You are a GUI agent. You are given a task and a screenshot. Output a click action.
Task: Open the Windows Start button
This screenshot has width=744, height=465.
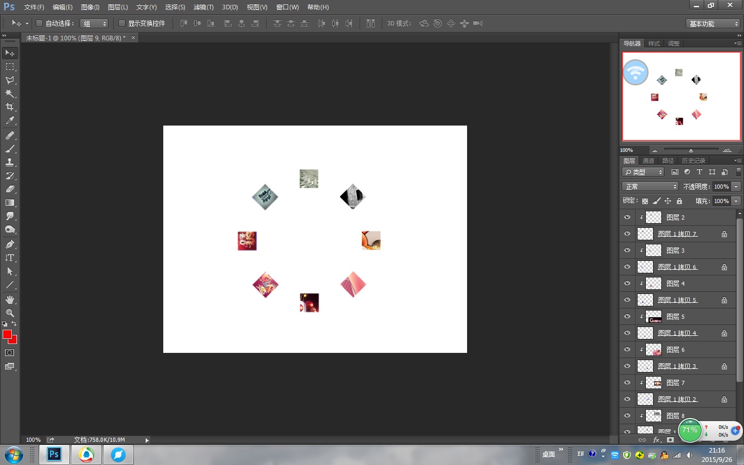pos(14,455)
